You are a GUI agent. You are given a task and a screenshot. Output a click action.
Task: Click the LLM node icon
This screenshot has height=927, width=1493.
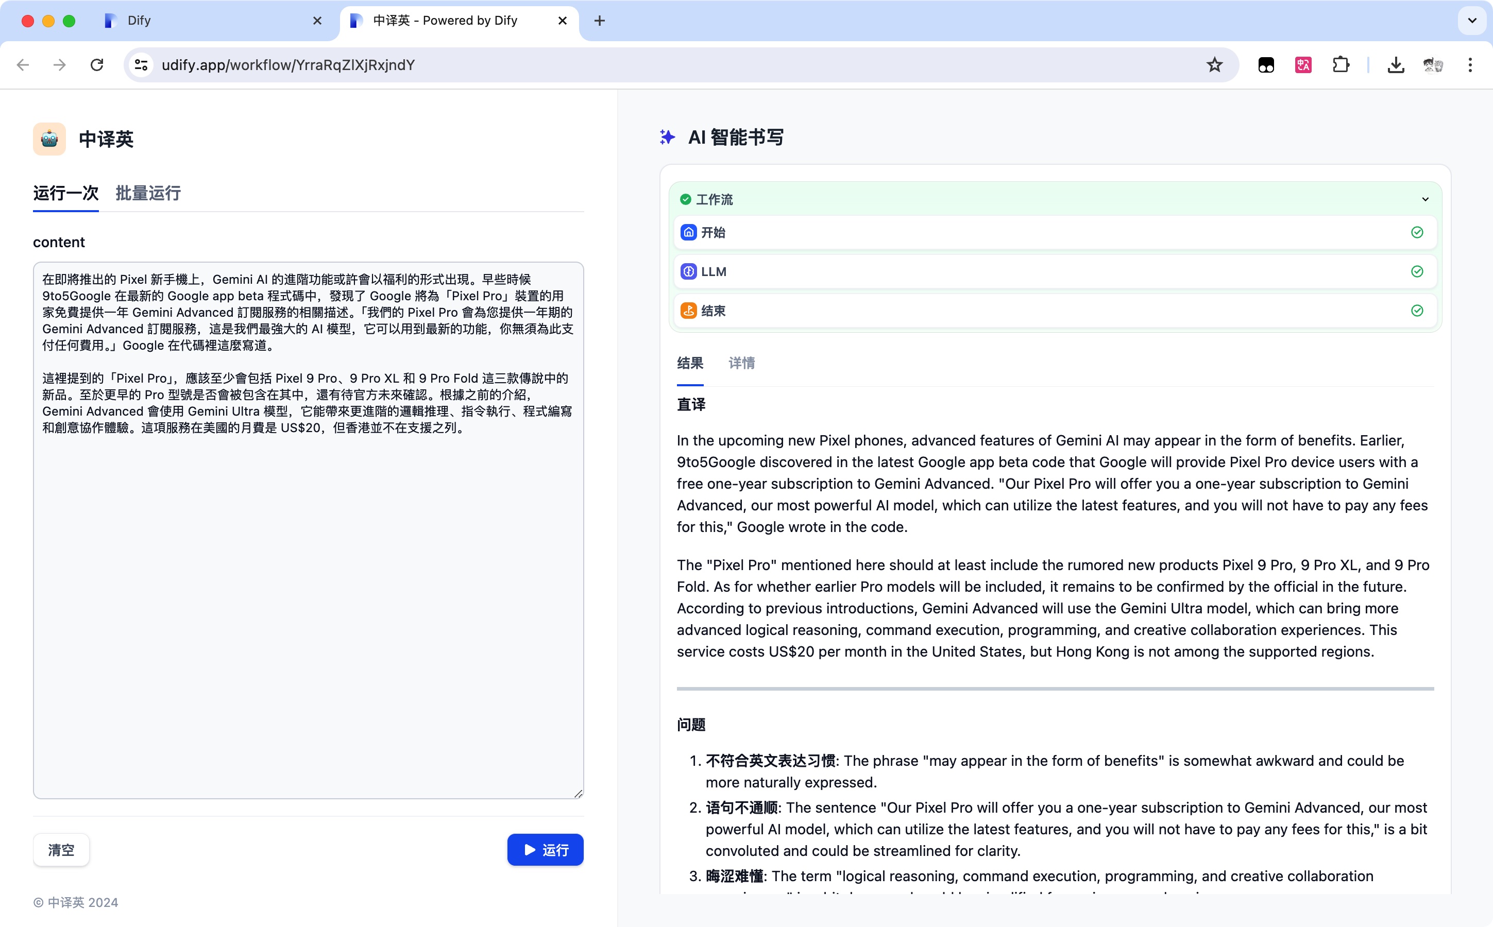(689, 271)
